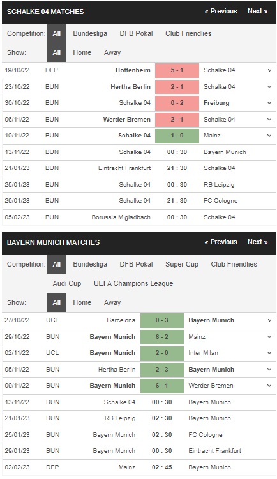This screenshot has height=479, width=277.
Task: Click chevron beside Hertha Berlin 2-3 Bayern
Action: click(x=269, y=370)
